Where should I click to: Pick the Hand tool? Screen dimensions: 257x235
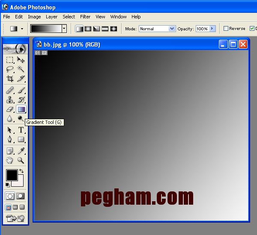pyautogui.click(x=10, y=160)
